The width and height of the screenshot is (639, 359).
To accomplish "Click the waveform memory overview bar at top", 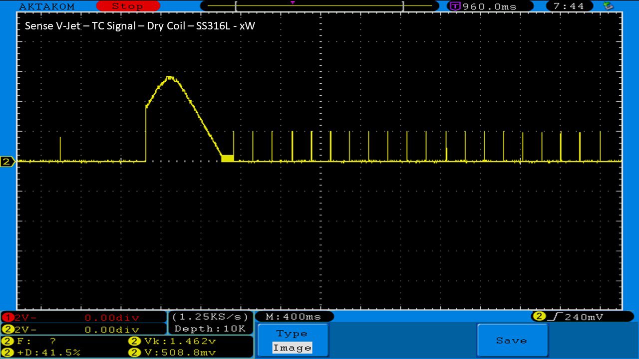I will point(319,6).
